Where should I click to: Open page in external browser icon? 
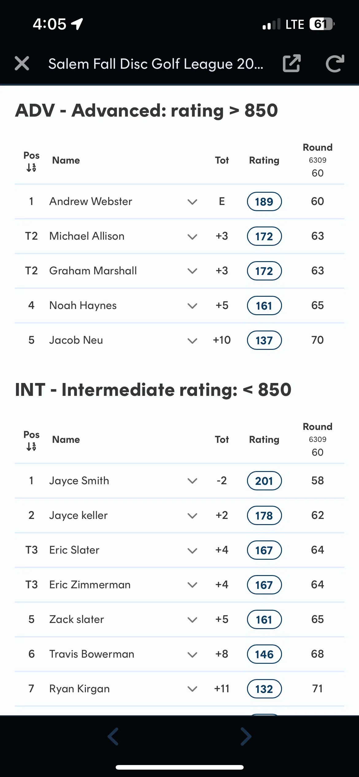(291, 64)
